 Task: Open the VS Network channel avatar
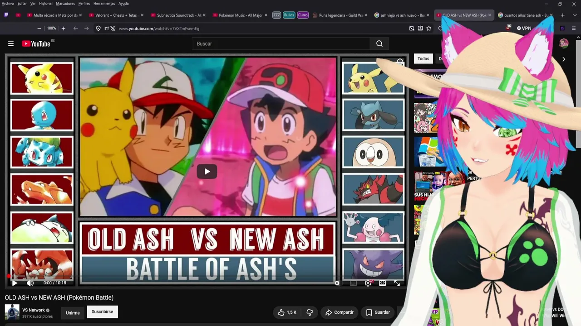coord(12,312)
